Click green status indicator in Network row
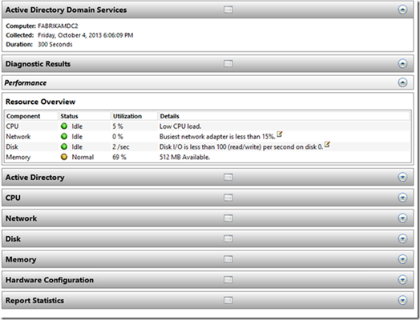The image size is (420, 320). (64, 136)
